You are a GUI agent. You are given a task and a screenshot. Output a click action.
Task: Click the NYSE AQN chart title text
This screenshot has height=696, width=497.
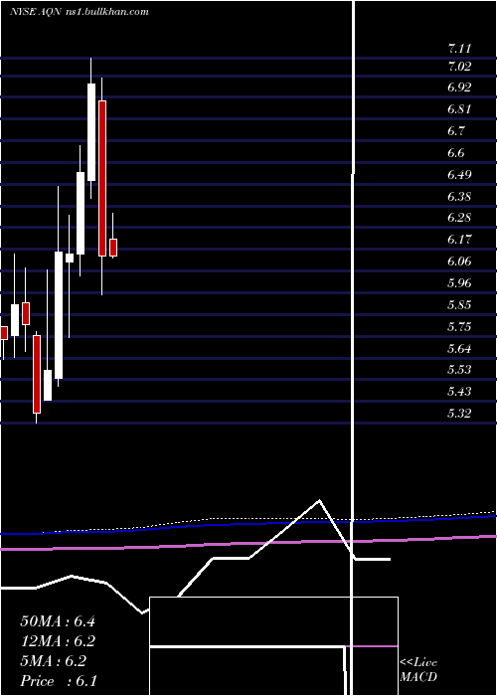79,12
